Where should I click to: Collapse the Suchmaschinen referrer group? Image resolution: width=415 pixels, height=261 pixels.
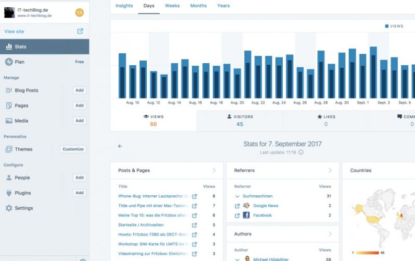pyautogui.click(x=237, y=196)
